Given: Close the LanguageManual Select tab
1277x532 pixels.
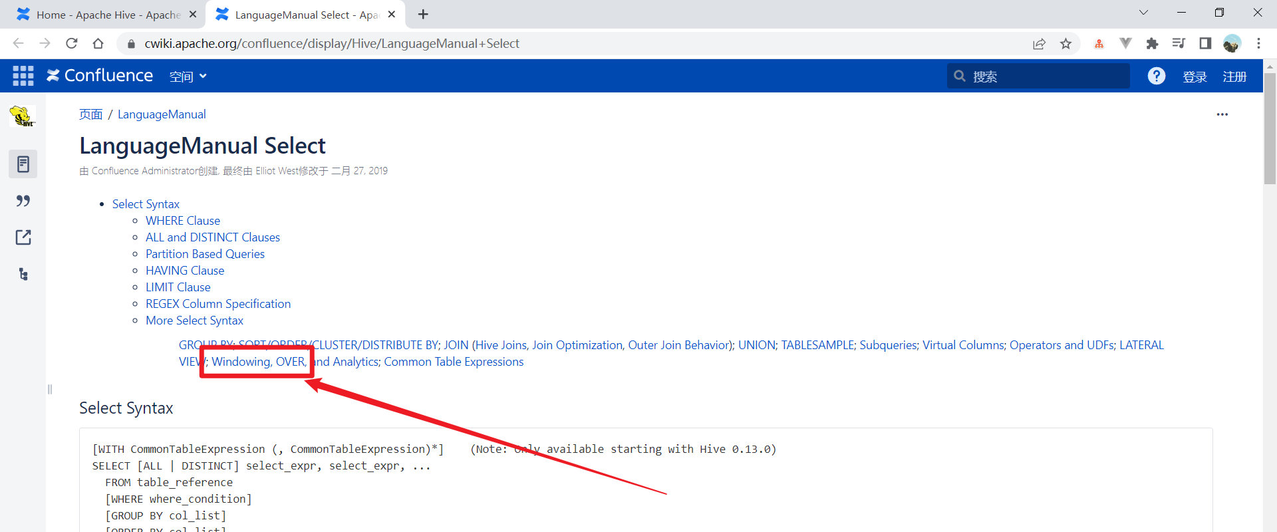Looking at the screenshot, I should pyautogui.click(x=392, y=14).
